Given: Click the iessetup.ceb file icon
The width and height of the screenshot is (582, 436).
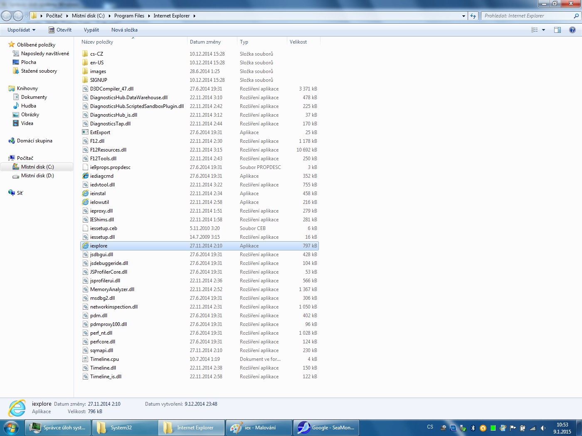Looking at the screenshot, I should tap(85, 228).
